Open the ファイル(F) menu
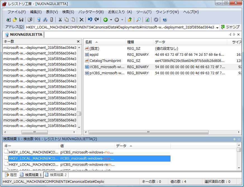 coord(16,12)
